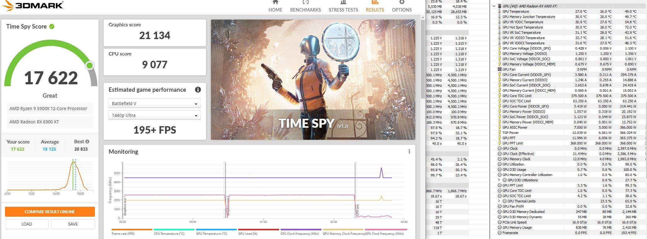This screenshot has height=239, width=647.
Task: Click the circle icon for PCIe Link Speed
Action: click(x=499, y=222)
